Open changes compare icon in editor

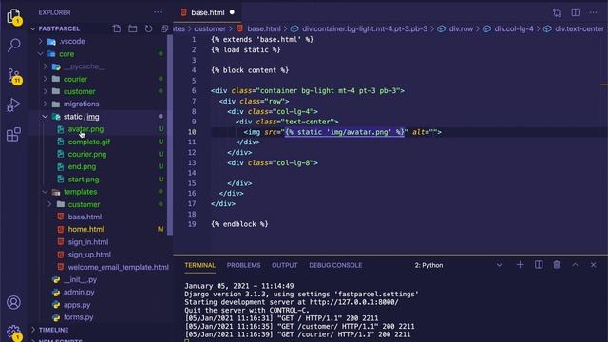[x=557, y=12]
